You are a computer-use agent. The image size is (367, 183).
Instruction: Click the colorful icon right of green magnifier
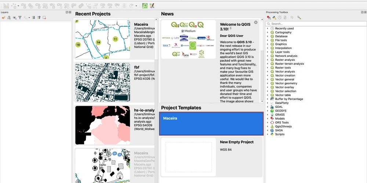pos(152,5)
